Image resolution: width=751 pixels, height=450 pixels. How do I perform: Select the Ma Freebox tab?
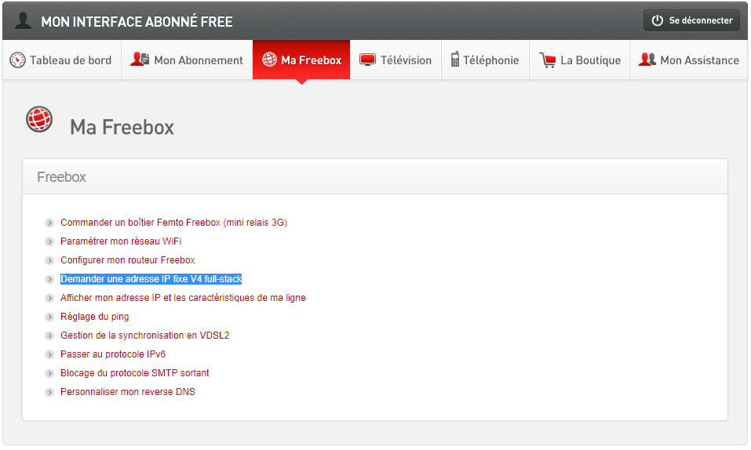coord(301,60)
